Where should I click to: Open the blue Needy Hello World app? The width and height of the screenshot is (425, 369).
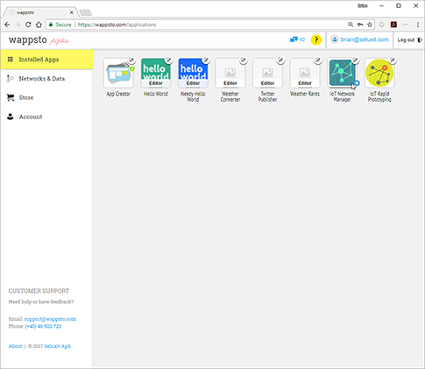pos(193,73)
